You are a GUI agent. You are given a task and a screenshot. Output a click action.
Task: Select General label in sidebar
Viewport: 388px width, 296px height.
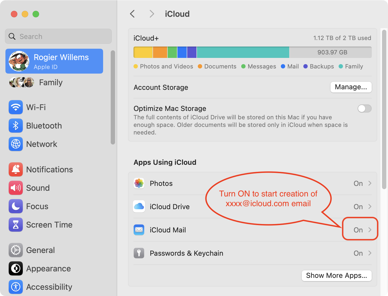coord(40,250)
